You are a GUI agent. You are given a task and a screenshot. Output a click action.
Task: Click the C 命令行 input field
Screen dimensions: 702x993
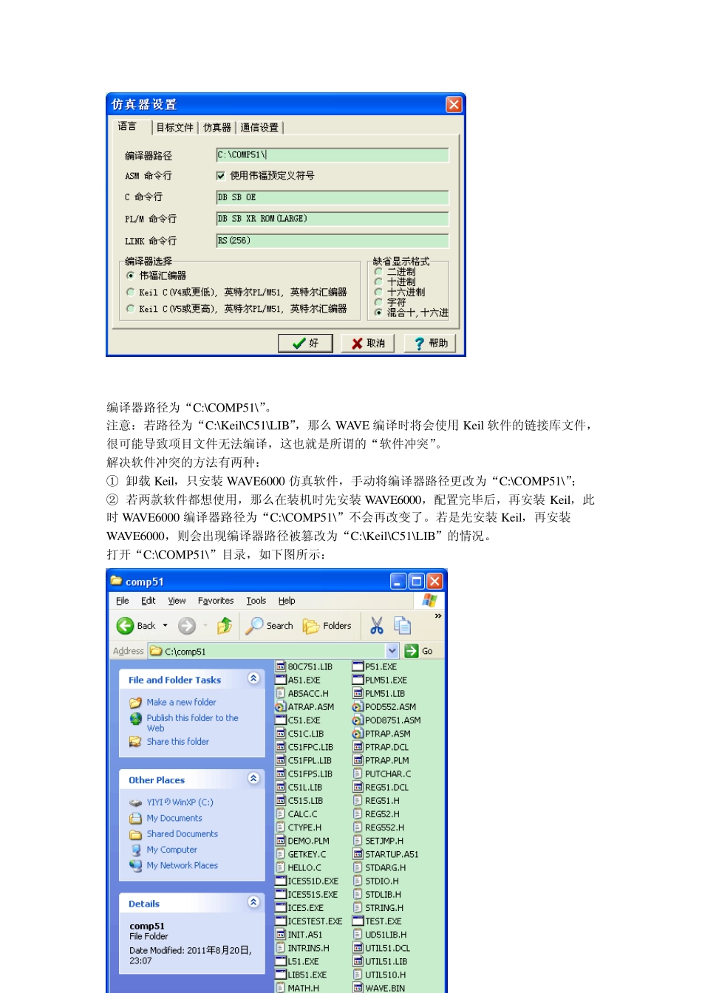pos(333,197)
